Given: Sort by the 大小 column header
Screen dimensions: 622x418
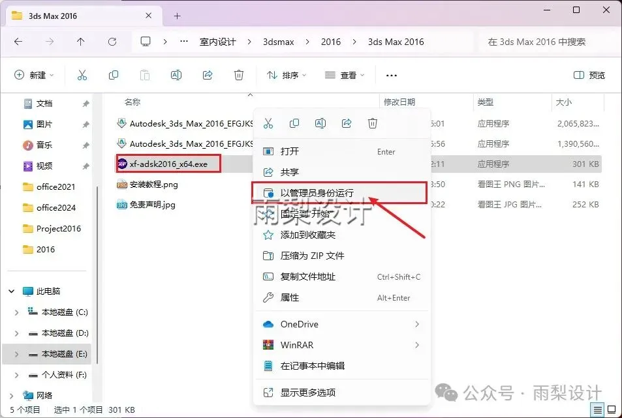Looking at the screenshot, I should point(564,102).
